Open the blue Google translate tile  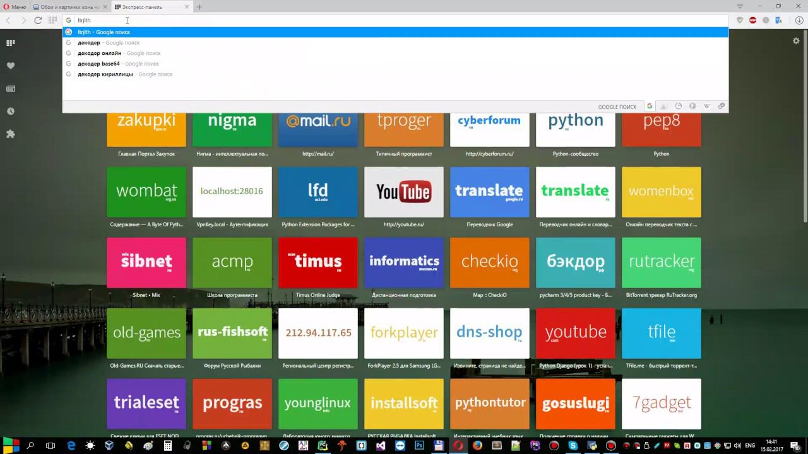tap(490, 192)
